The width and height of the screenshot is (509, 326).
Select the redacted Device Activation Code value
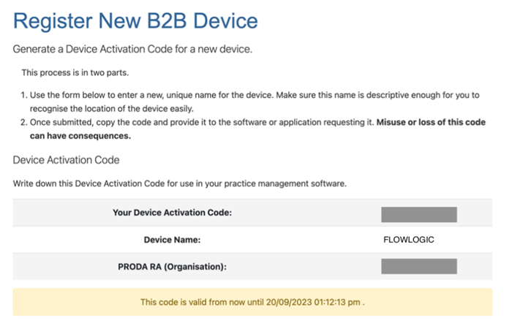pos(419,214)
